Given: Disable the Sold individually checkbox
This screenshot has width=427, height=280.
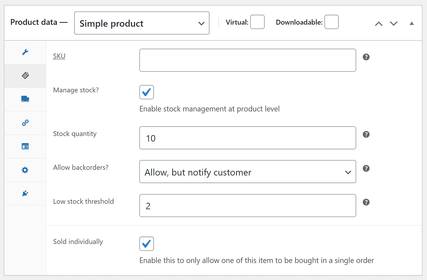Looking at the screenshot, I should 146,244.
